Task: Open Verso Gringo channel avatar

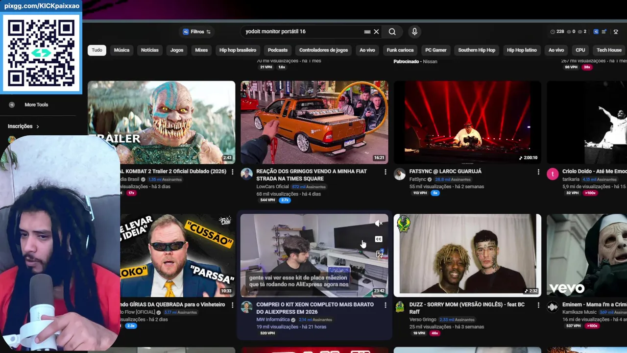Action: (x=400, y=307)
